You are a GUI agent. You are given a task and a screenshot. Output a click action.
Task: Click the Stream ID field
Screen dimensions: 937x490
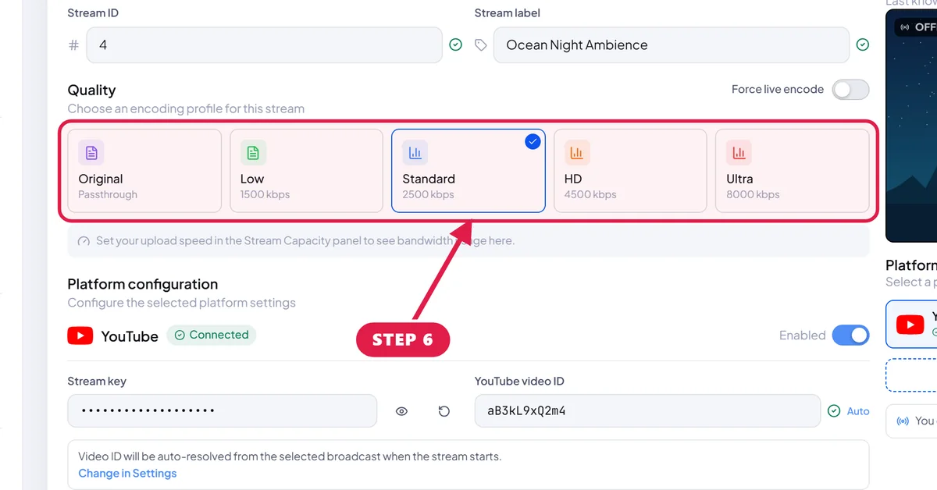coord(264,45)
